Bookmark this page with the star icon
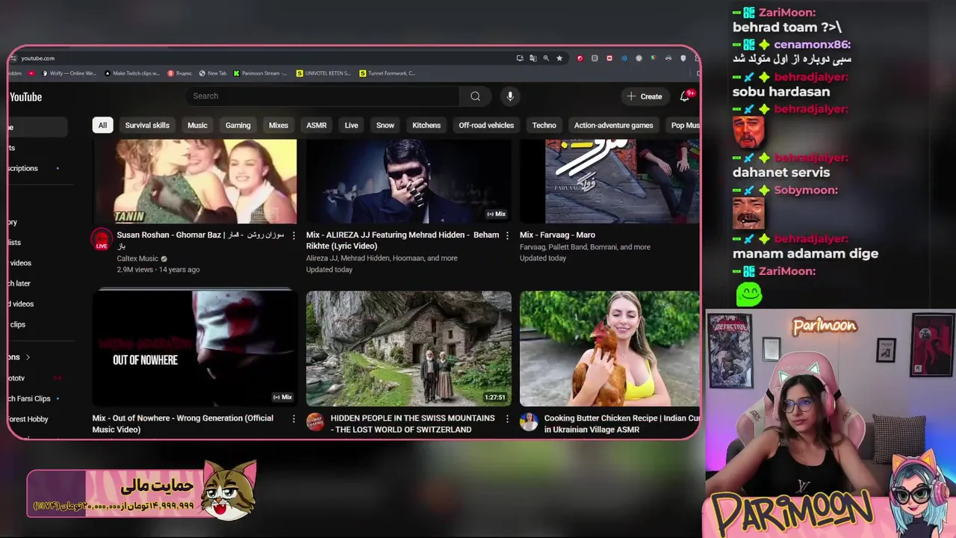Viewport: 956px width, 538px height. tap(559, 58)
